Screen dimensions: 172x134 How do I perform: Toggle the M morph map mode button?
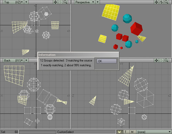point(132,132)
